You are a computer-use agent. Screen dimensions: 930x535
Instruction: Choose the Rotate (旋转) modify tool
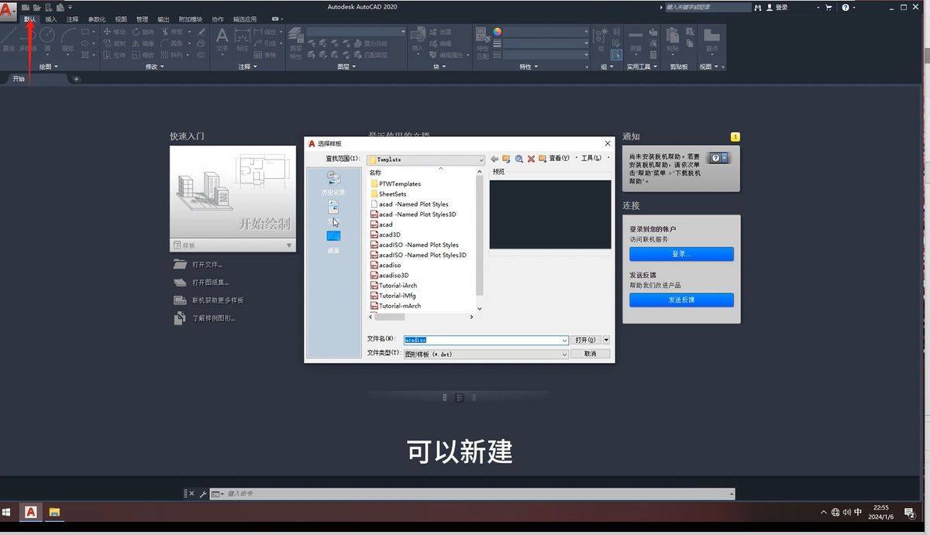[x=143, y=32]
